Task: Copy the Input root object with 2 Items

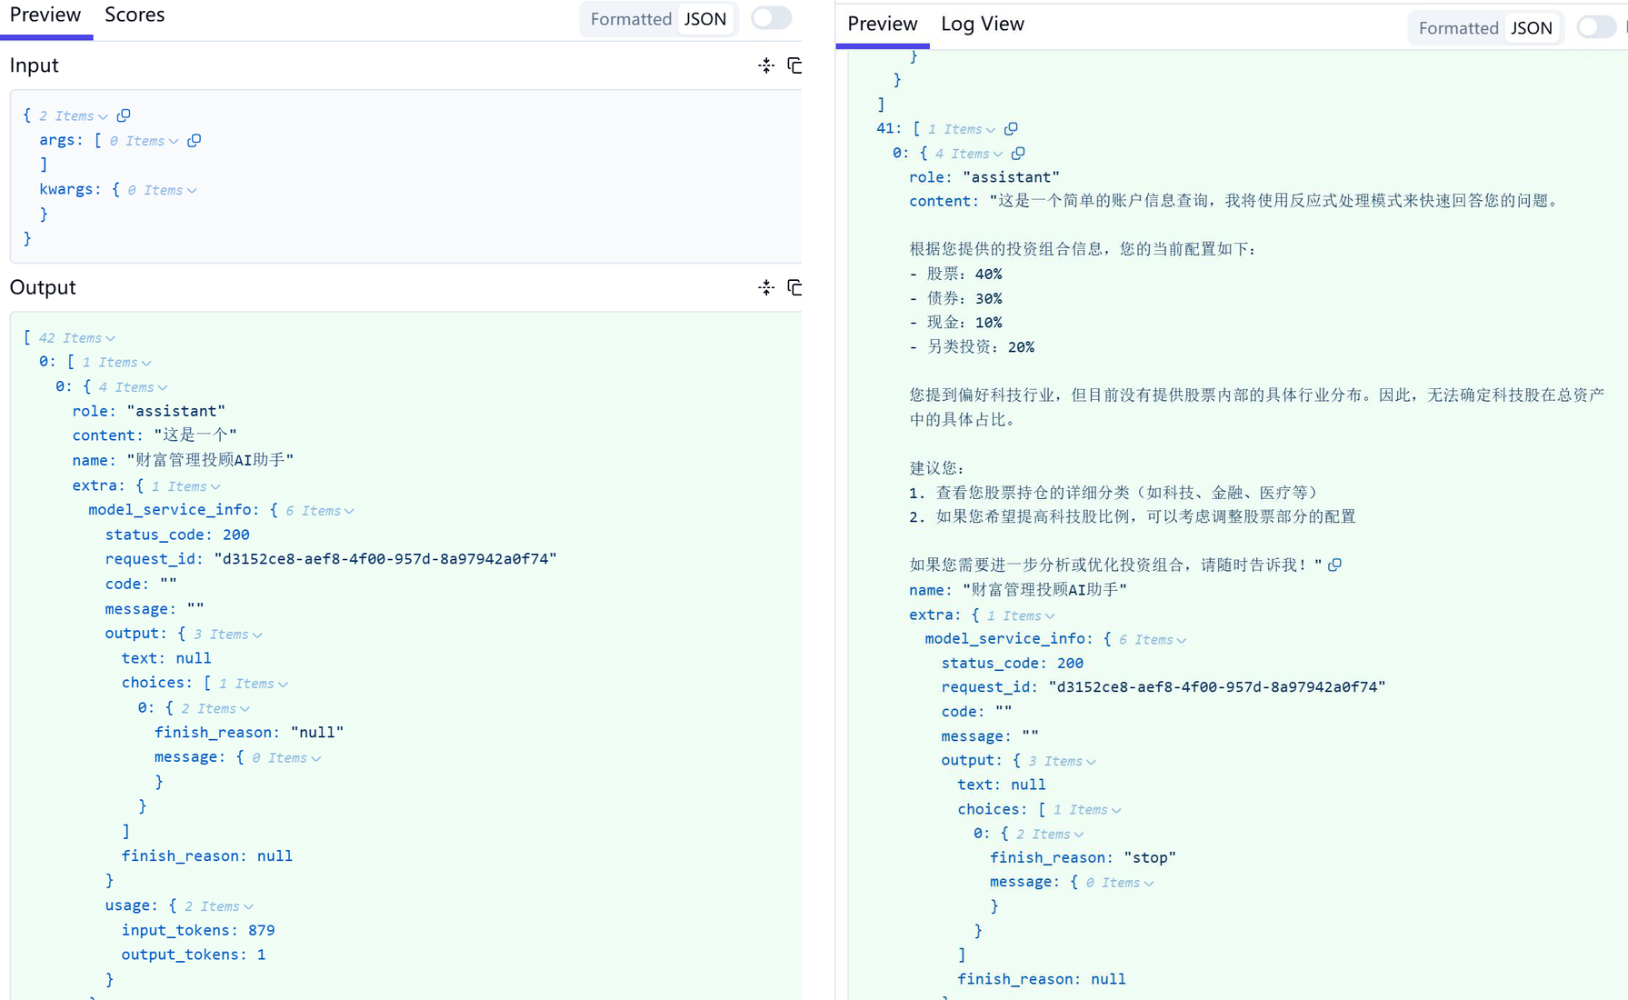Action: [124, 115]
